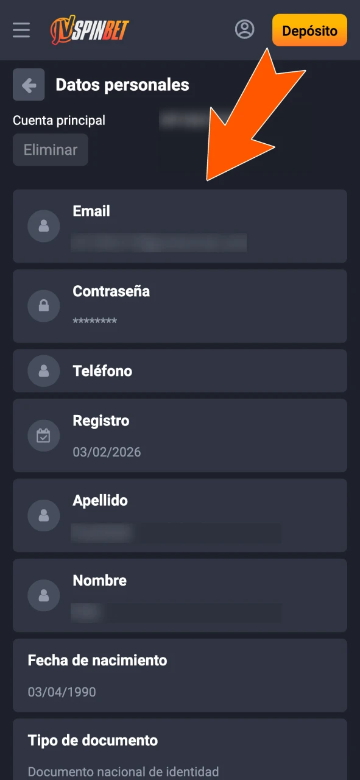
Task: Click the padlock icon beside Contraseña
Action: click(43, 306)
